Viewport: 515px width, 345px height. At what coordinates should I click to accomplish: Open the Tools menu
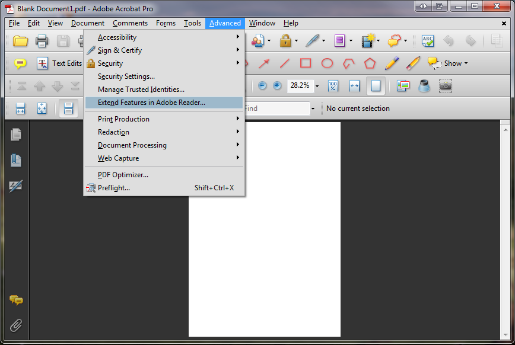(192, 23)
